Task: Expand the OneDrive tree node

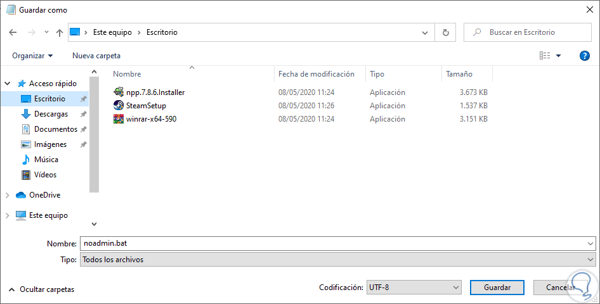Action: pyautogui.click(x=8, y=195)
